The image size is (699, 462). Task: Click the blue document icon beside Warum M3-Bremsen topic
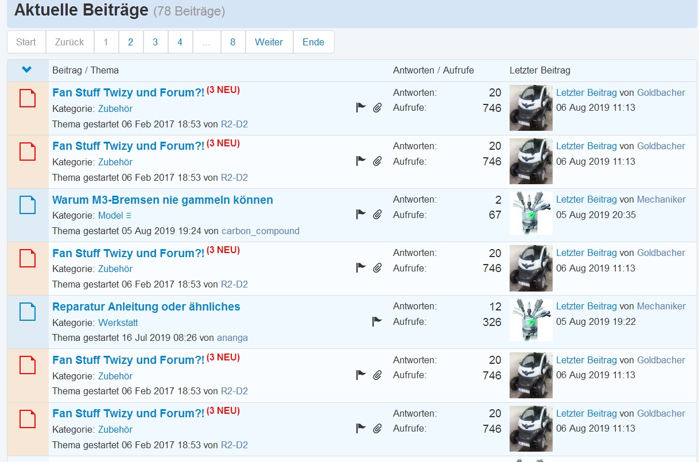28,205
